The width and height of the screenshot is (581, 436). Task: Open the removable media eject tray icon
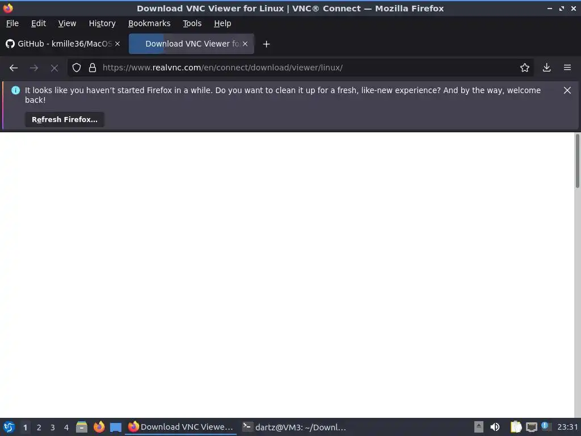479,427
